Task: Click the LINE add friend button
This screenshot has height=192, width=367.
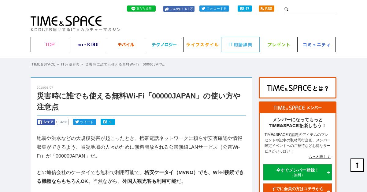Action: click(141, 9)
